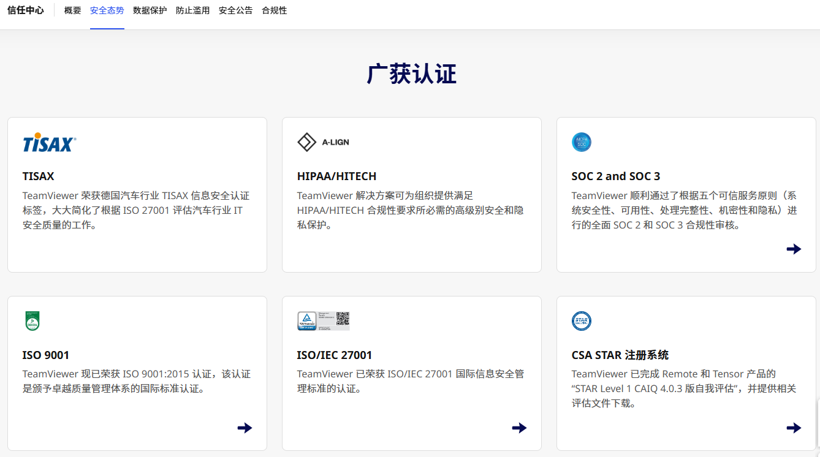Screen dimensions: 820x457
Task: Click the AICPA SOC badge icon
Action: (x=582, y=142)
